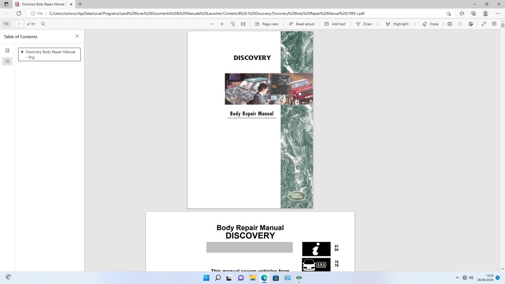
Task: Click the SRS car section icon
Action: click(316, 265)
